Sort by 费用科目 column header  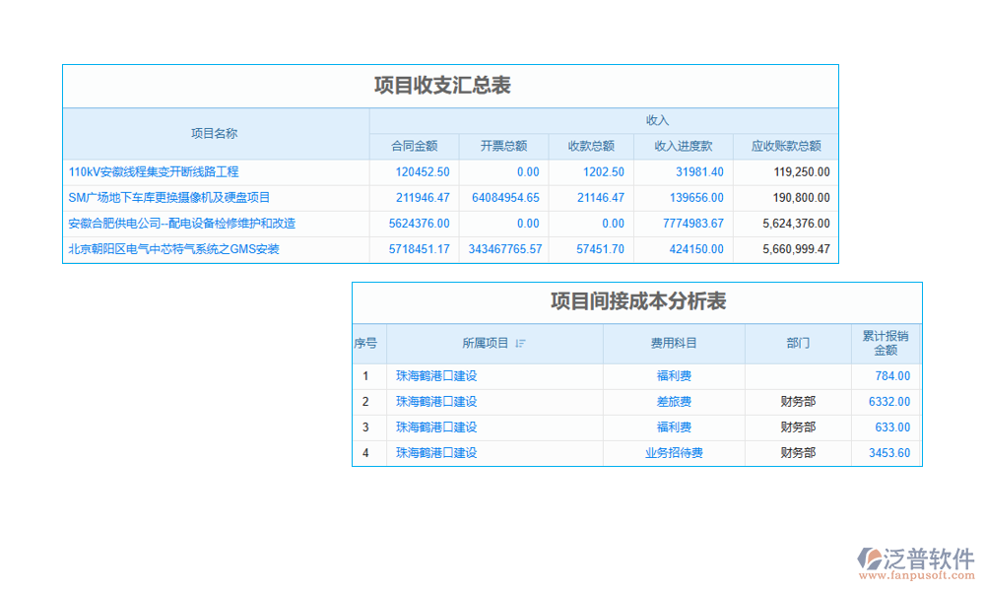673,343
